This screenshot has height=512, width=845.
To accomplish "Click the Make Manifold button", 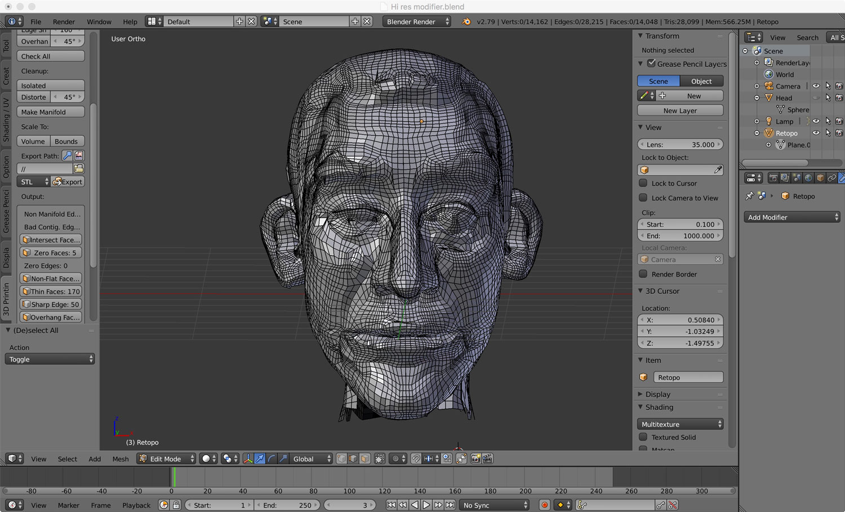I will tap(51, 112).
